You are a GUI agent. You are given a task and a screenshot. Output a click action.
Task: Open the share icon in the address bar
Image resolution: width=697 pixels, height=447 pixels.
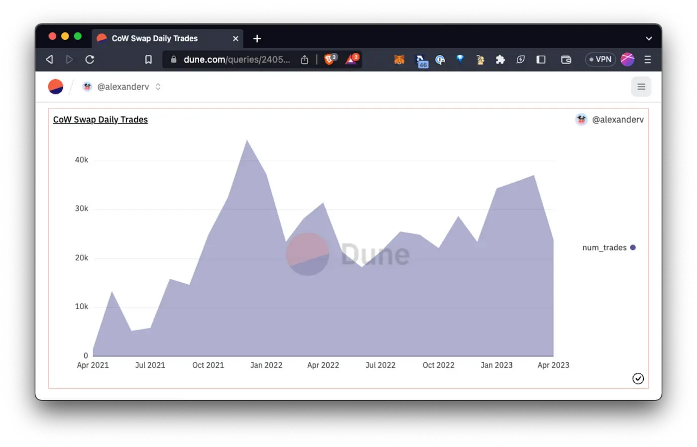click(x=304, y=59)
